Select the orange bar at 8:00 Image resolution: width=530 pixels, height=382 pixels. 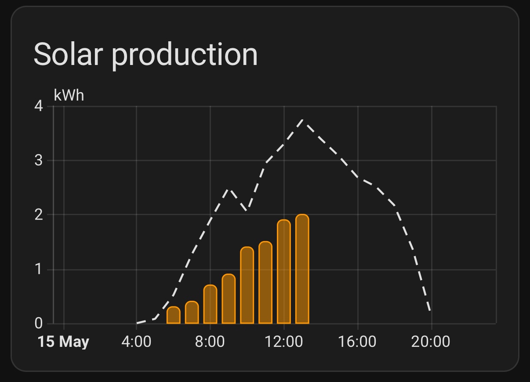click(211, 305)
